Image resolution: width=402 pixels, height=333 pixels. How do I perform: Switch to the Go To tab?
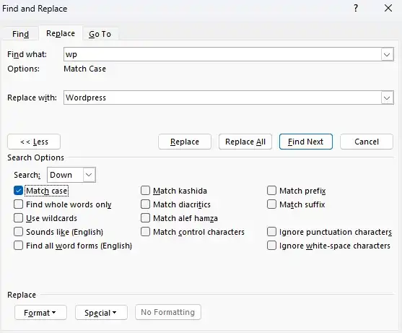(100, 34)
